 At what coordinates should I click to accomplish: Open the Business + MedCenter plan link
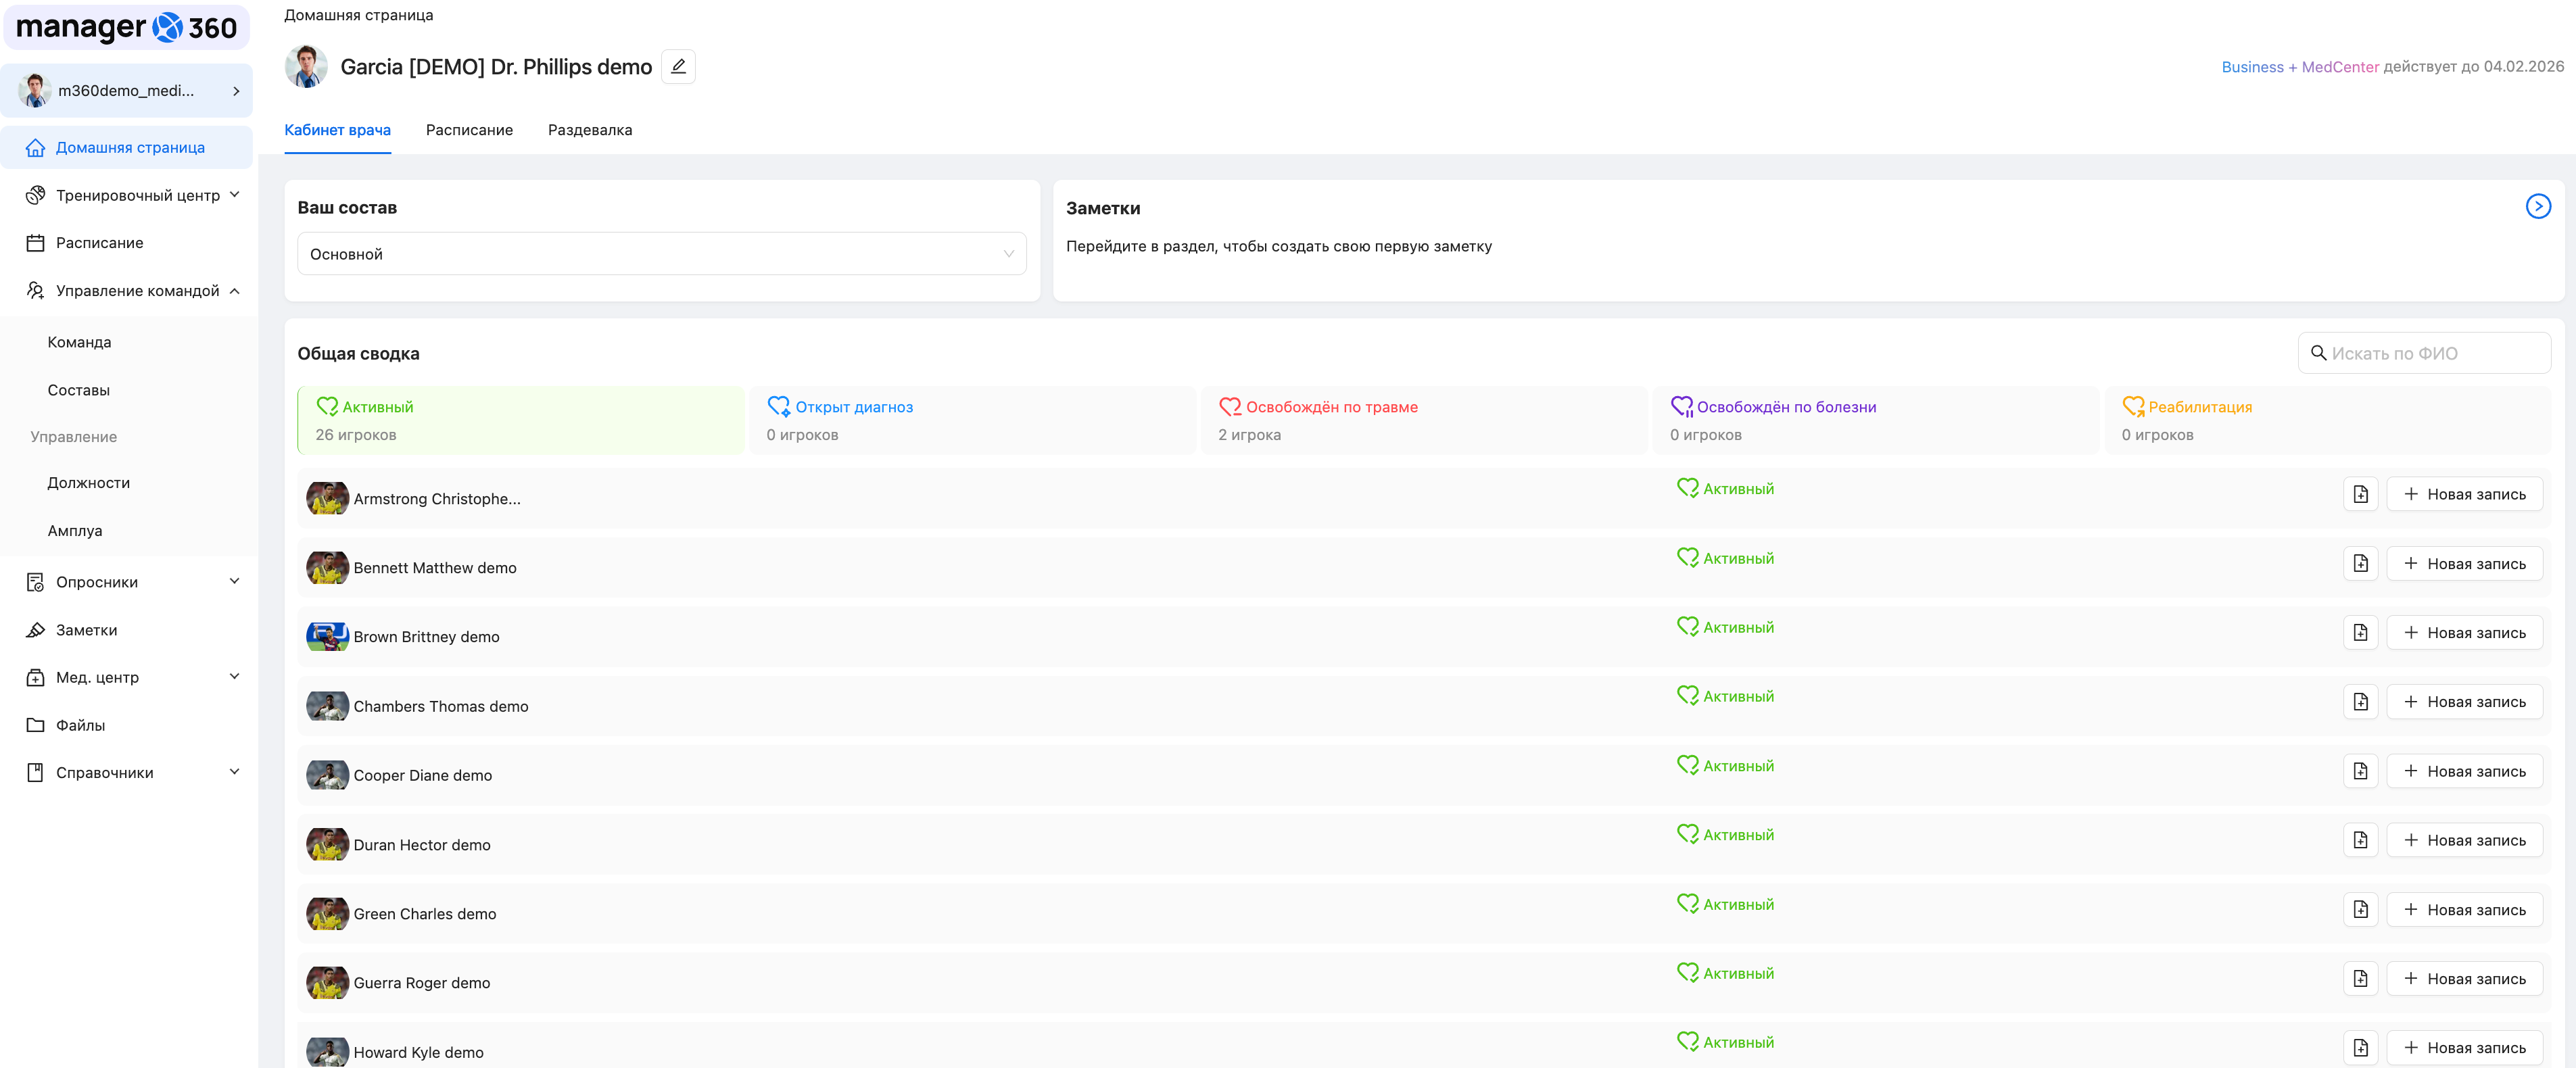pyautogui.click(x=2300, y=67)
